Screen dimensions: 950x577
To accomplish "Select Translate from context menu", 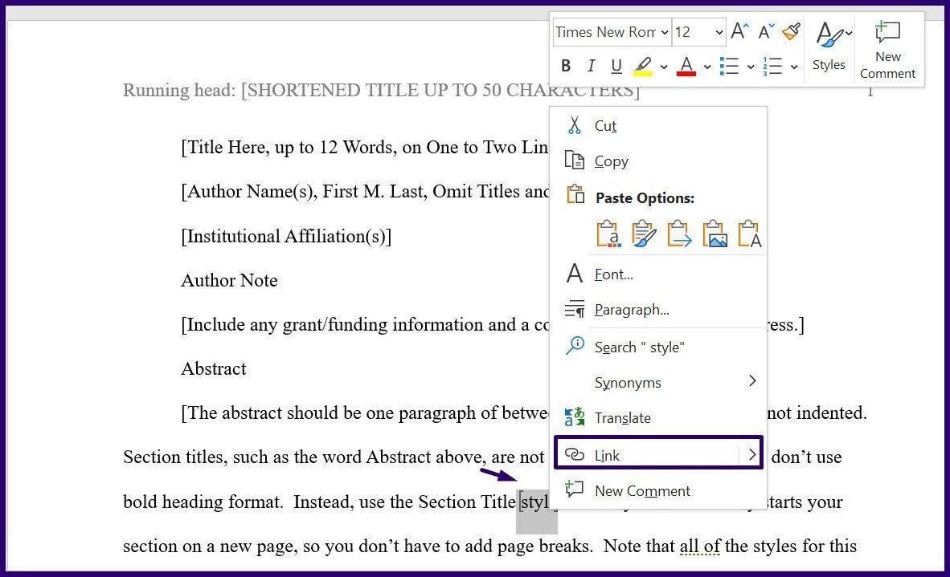I will [658, 418].
